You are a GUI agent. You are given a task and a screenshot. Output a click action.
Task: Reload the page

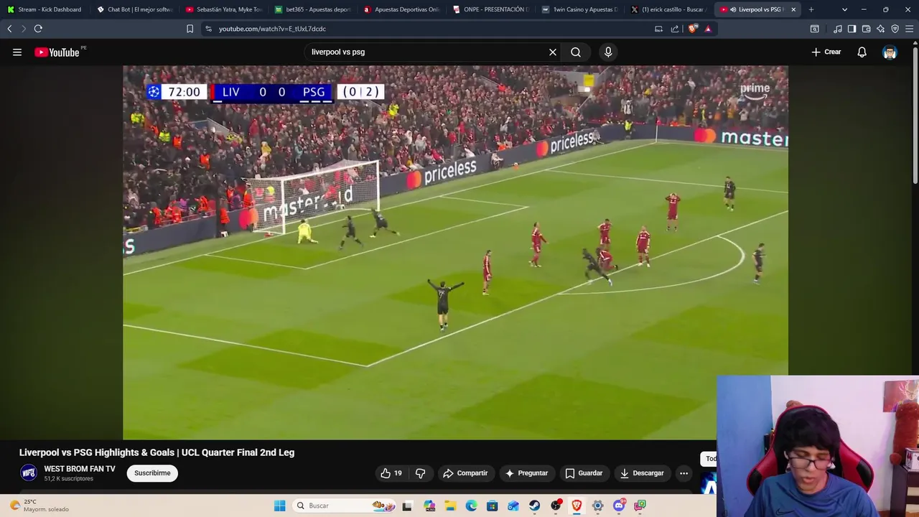38,29
